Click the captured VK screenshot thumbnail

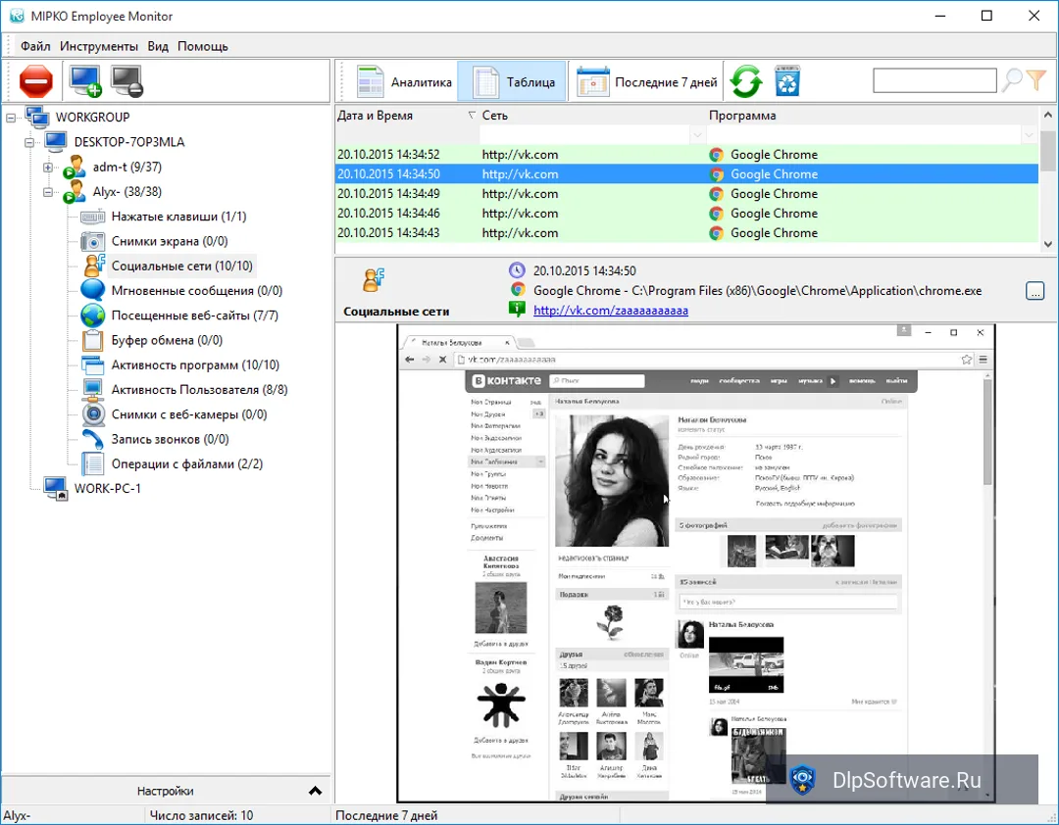695,563
